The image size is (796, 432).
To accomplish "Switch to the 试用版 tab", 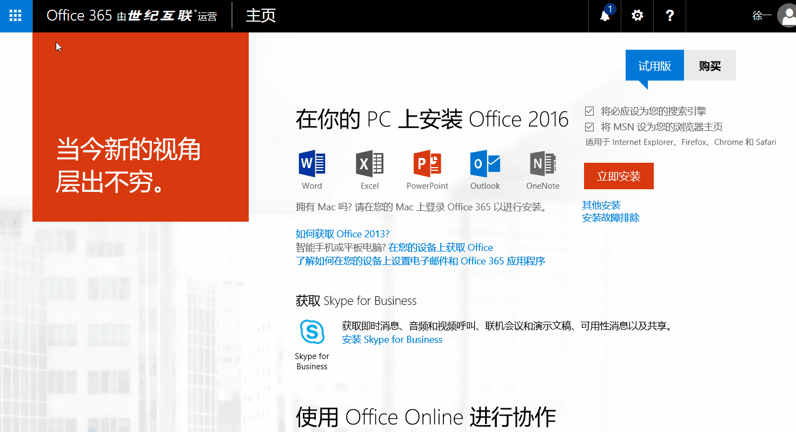I will coord(655,65).
